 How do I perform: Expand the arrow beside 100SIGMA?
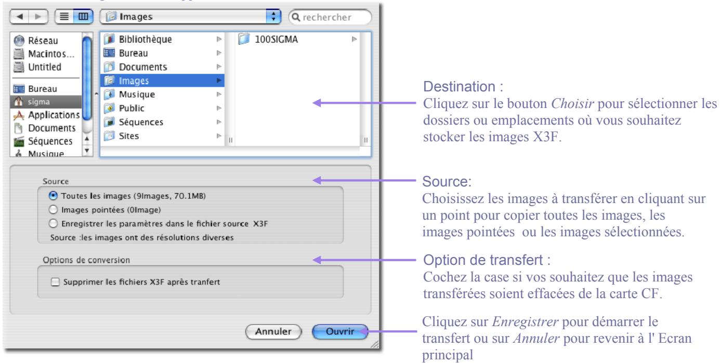pos(355,39)
